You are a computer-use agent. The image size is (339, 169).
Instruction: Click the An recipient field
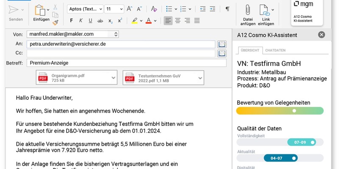121,44
